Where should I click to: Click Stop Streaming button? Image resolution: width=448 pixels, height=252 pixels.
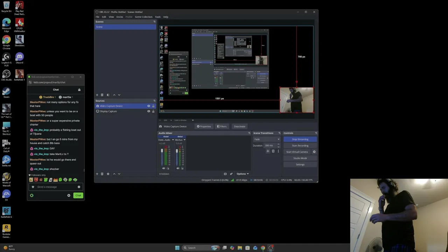[300, 139]
